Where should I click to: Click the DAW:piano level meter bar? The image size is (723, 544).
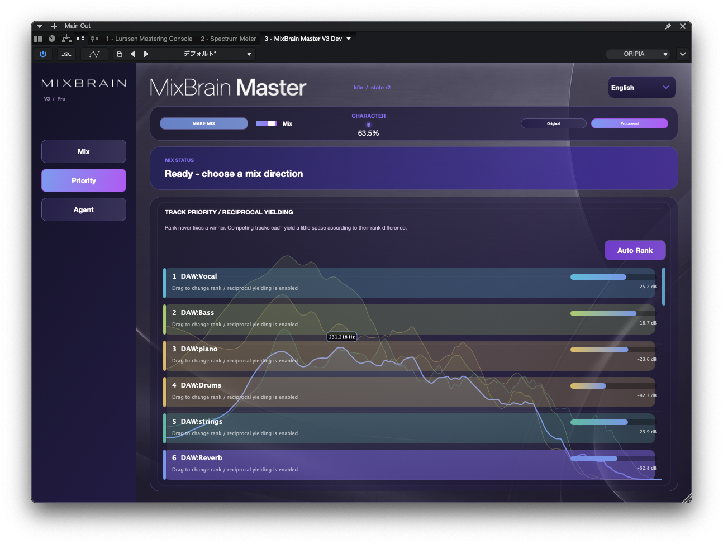click(x=613, y=350)
